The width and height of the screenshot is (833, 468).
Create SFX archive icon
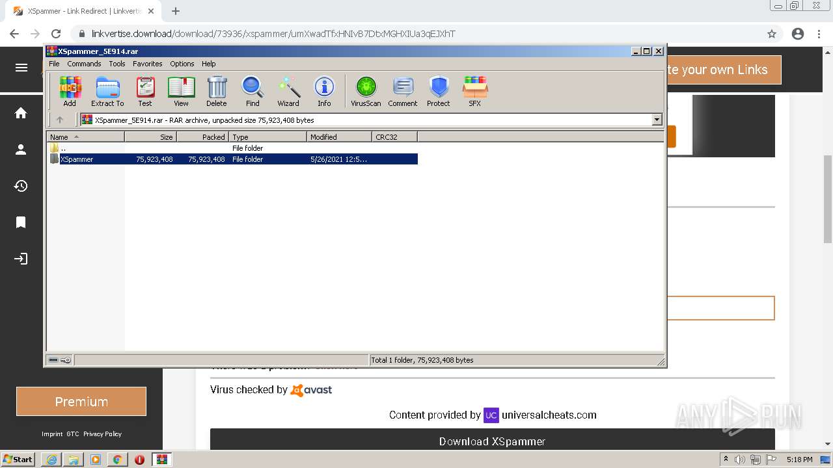pyautogui.click(x=475, y=91)
